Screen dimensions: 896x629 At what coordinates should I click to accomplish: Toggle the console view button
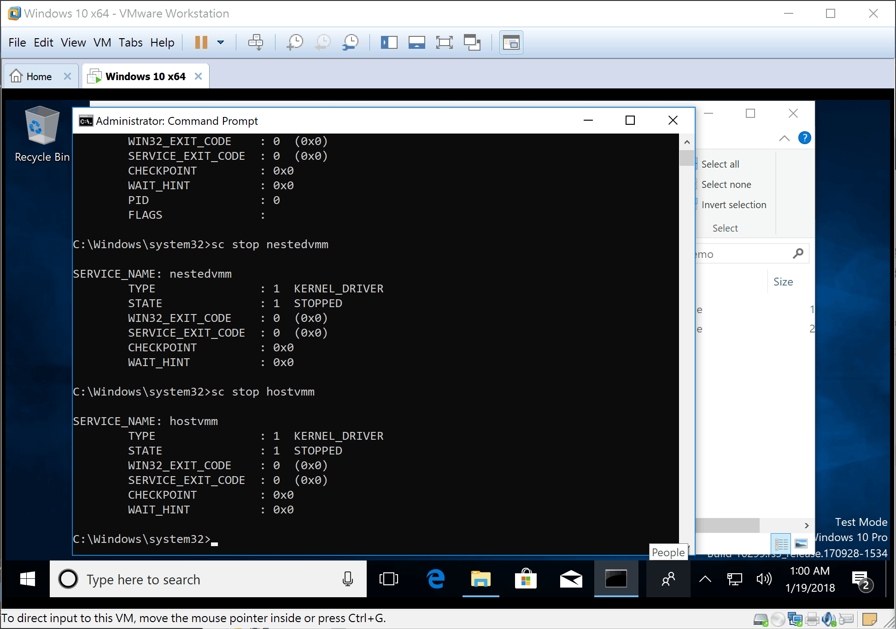pos(511,43)
